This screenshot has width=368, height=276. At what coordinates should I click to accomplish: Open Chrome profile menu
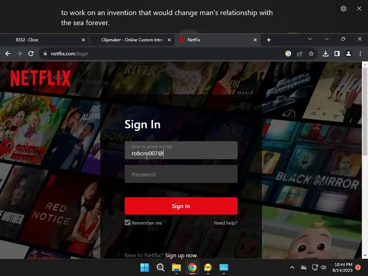[349, 54]
